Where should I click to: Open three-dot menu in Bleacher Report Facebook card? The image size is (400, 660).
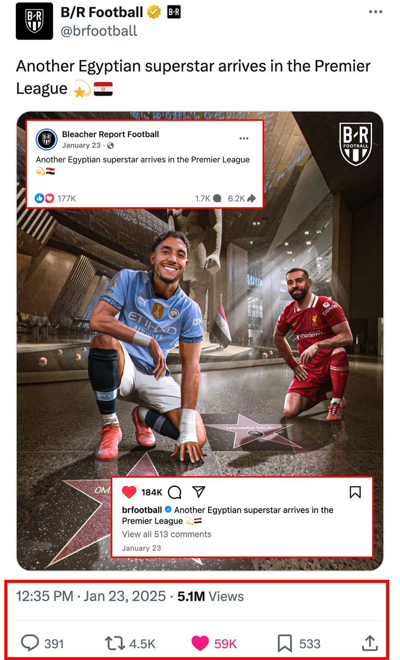(x=244, y=139)
